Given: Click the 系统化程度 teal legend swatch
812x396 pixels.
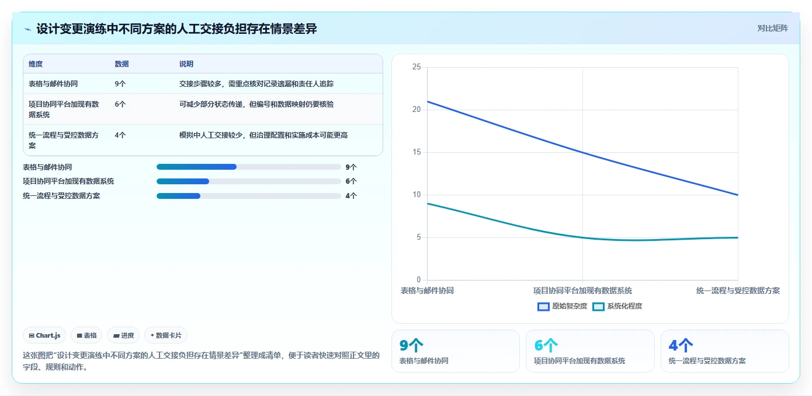Looking at the screenshot, I should click(598, 306).
